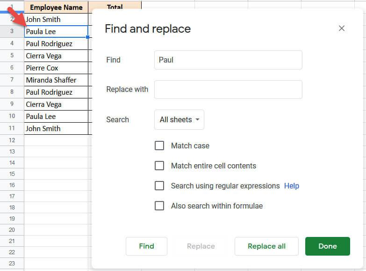
Task: Open the All sheets search dropdown
Action: (x=179, y=119)
